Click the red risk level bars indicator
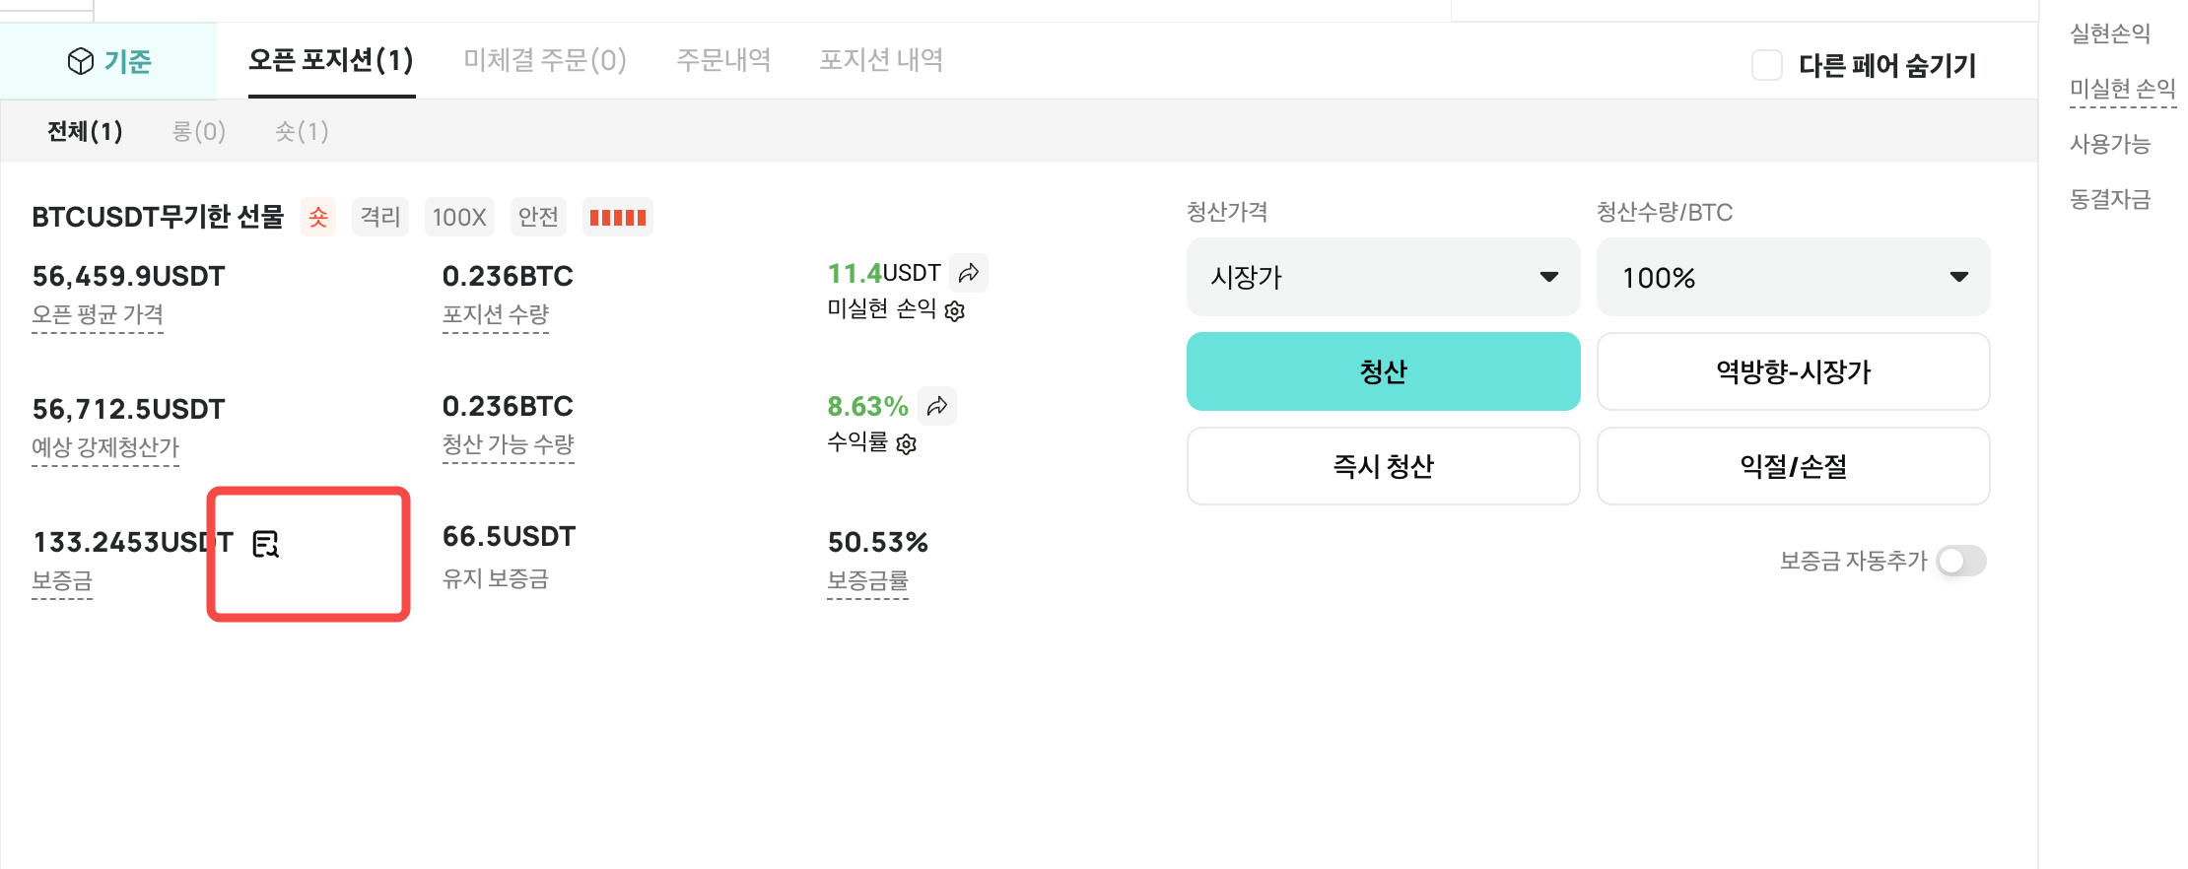Screen dimensions: 2188x869 618,217
